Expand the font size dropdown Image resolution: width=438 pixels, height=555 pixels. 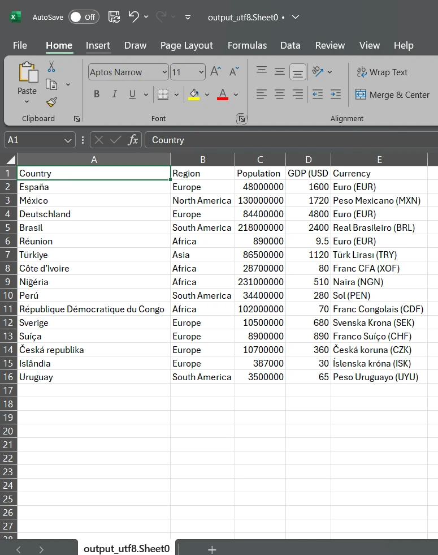pos(201,72)
